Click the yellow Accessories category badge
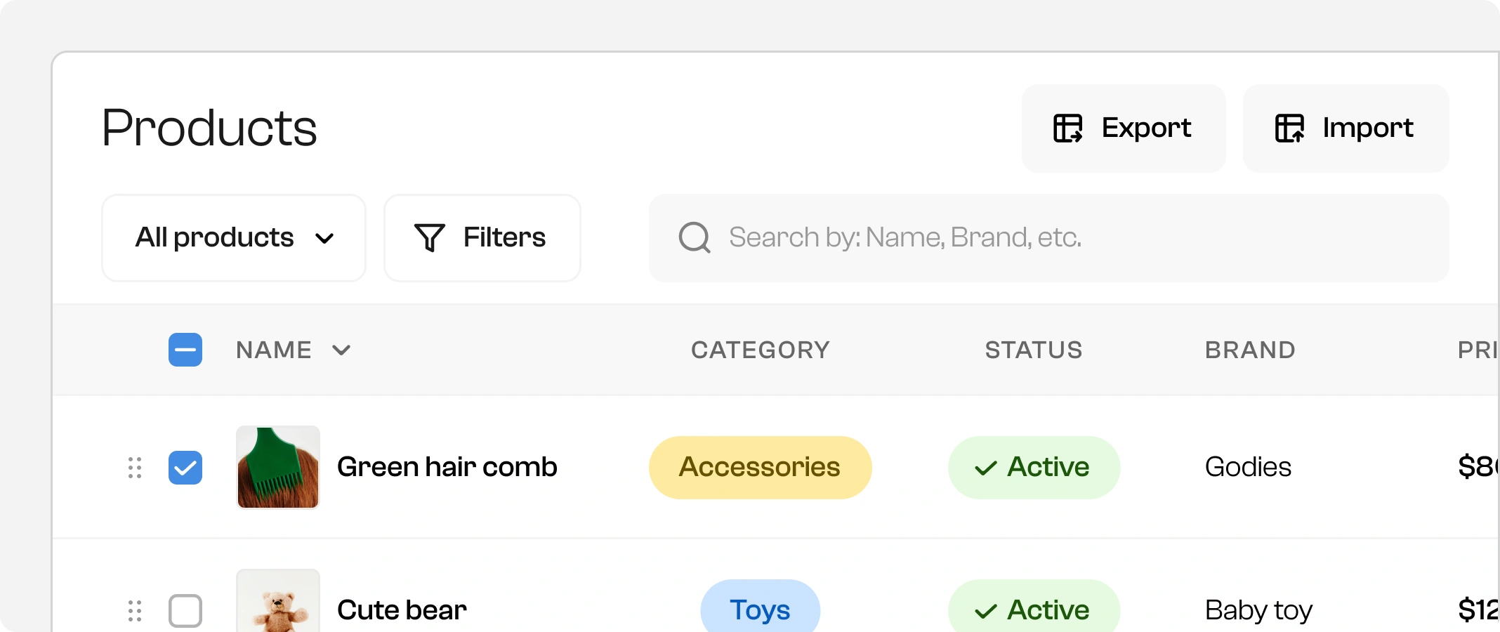 coord(760,467)
